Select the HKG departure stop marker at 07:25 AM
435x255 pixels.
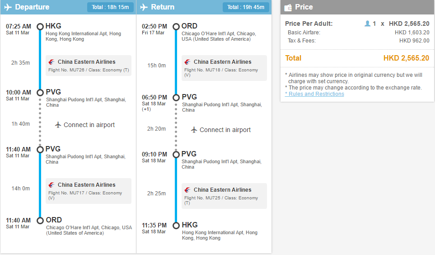click(x=40, y=26)
